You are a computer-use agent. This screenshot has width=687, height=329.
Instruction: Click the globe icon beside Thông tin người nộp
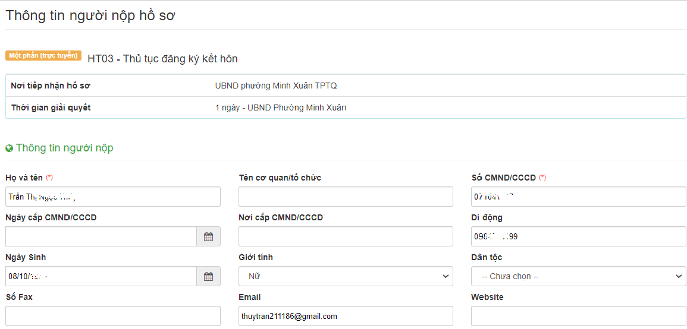[9, 148]
